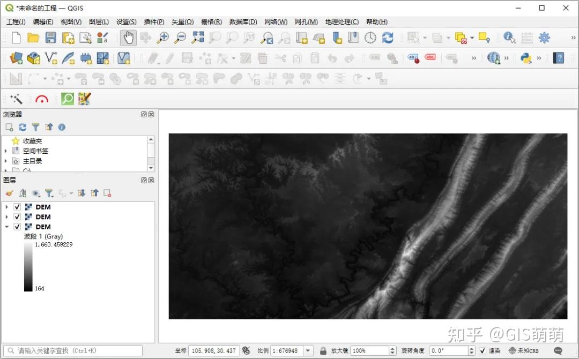
Task: Float the 图层 layers panel
Action: 144,180
